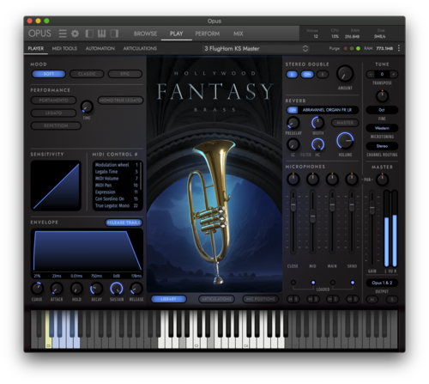This screenshot has width=429, height=384.
Task: Increase transpose with the plus button
Action: 394,74
